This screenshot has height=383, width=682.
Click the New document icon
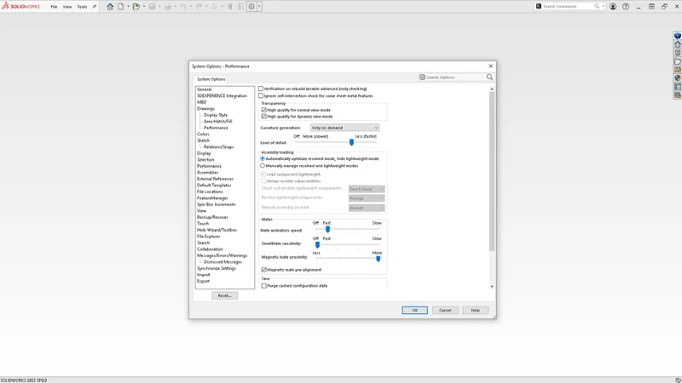pos(120,7)
